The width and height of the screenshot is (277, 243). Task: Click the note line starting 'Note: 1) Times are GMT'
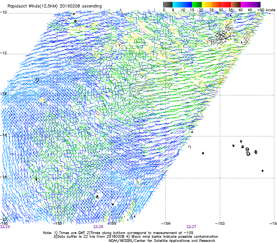[118, 233]
